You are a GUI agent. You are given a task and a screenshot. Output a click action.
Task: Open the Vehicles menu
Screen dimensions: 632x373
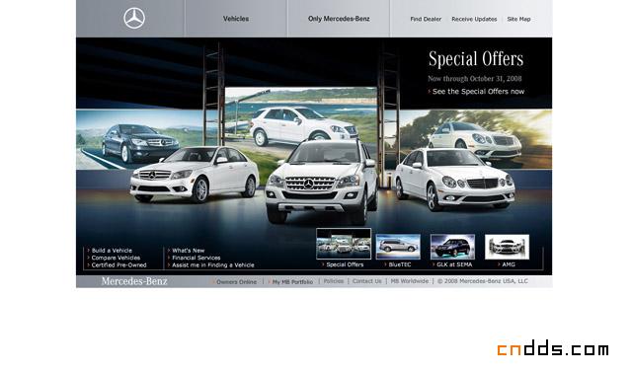[236, 19]
